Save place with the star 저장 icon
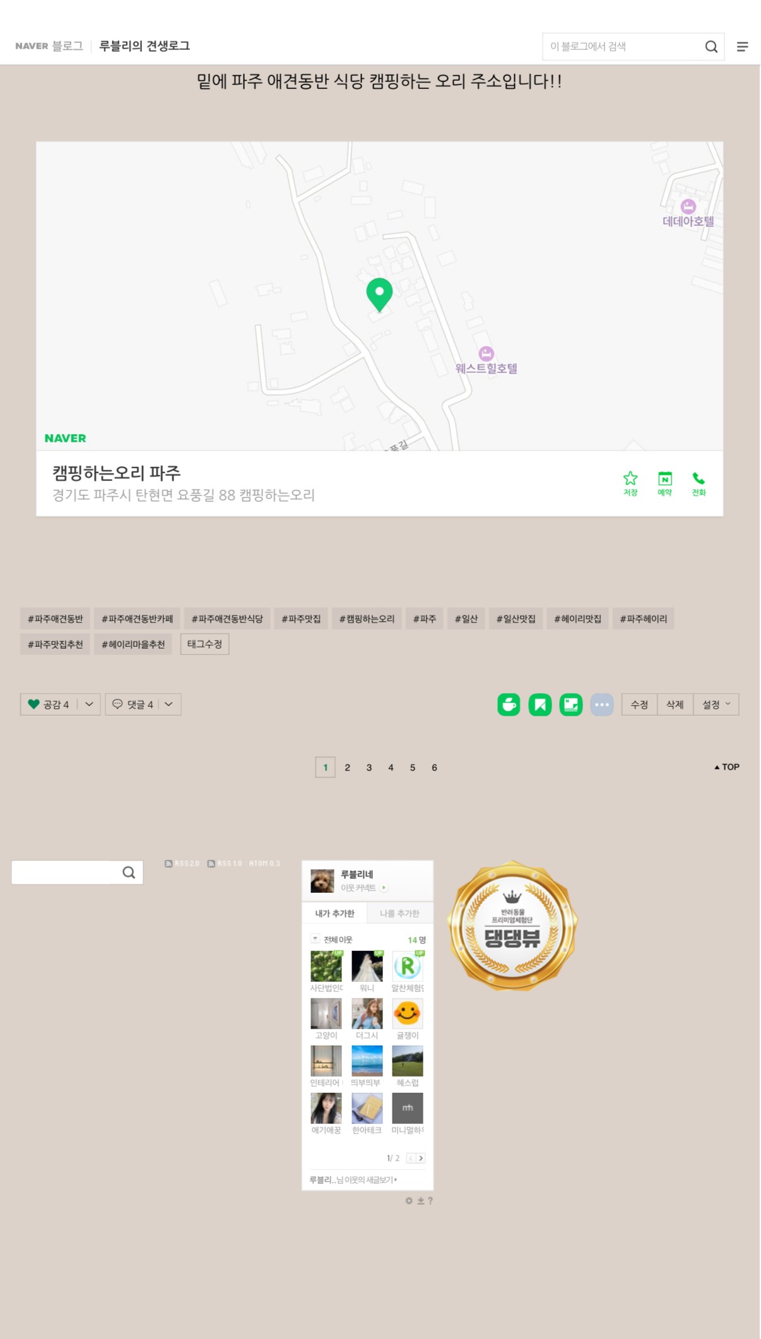 (x=630, y=483)
